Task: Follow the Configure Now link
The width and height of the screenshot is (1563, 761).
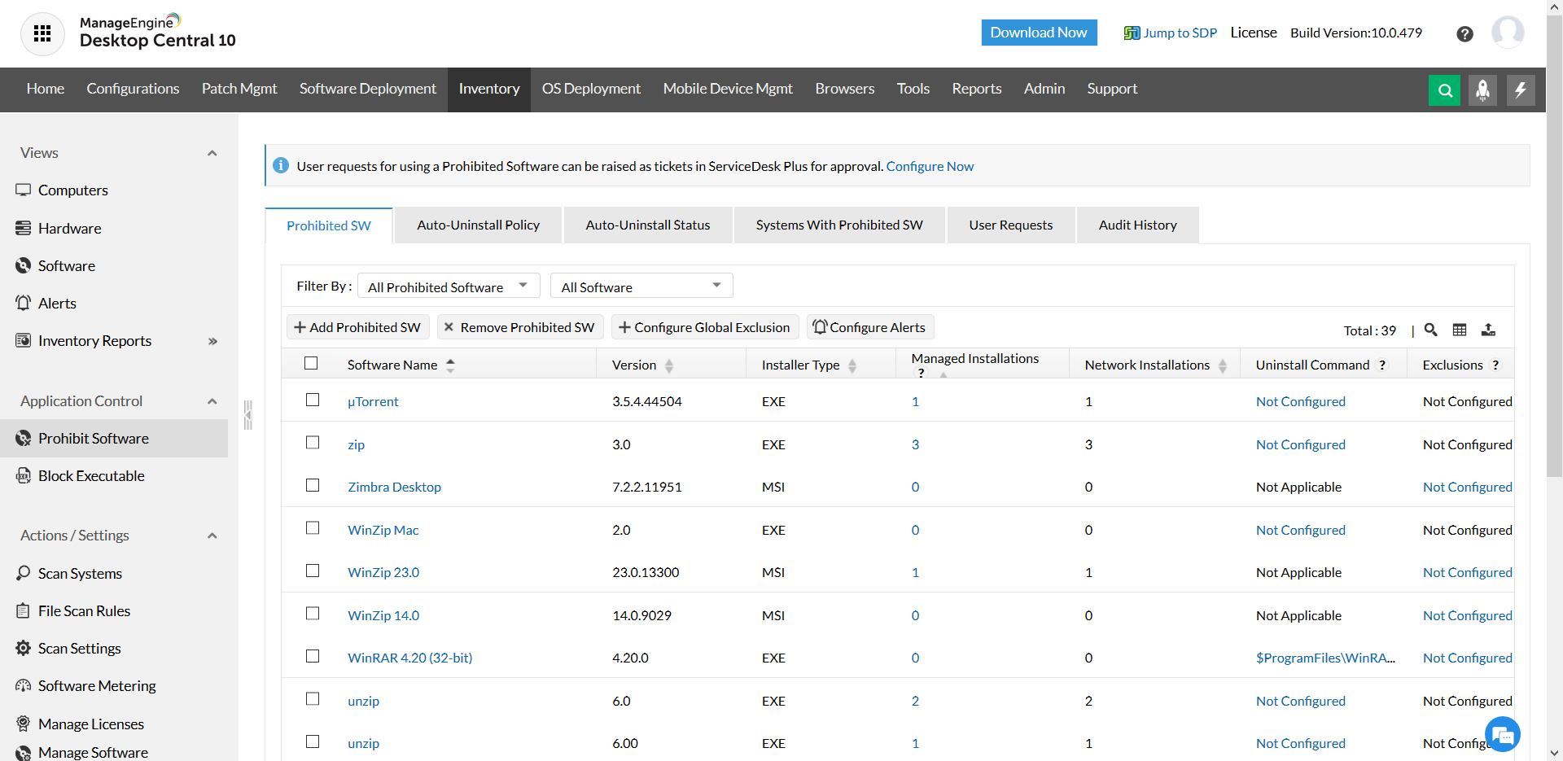Action: click(x=930, y=166)
